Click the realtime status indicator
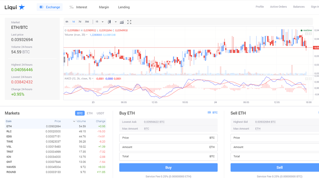The image size is (319, 179). pyautogui.click(x=306, y=31)
